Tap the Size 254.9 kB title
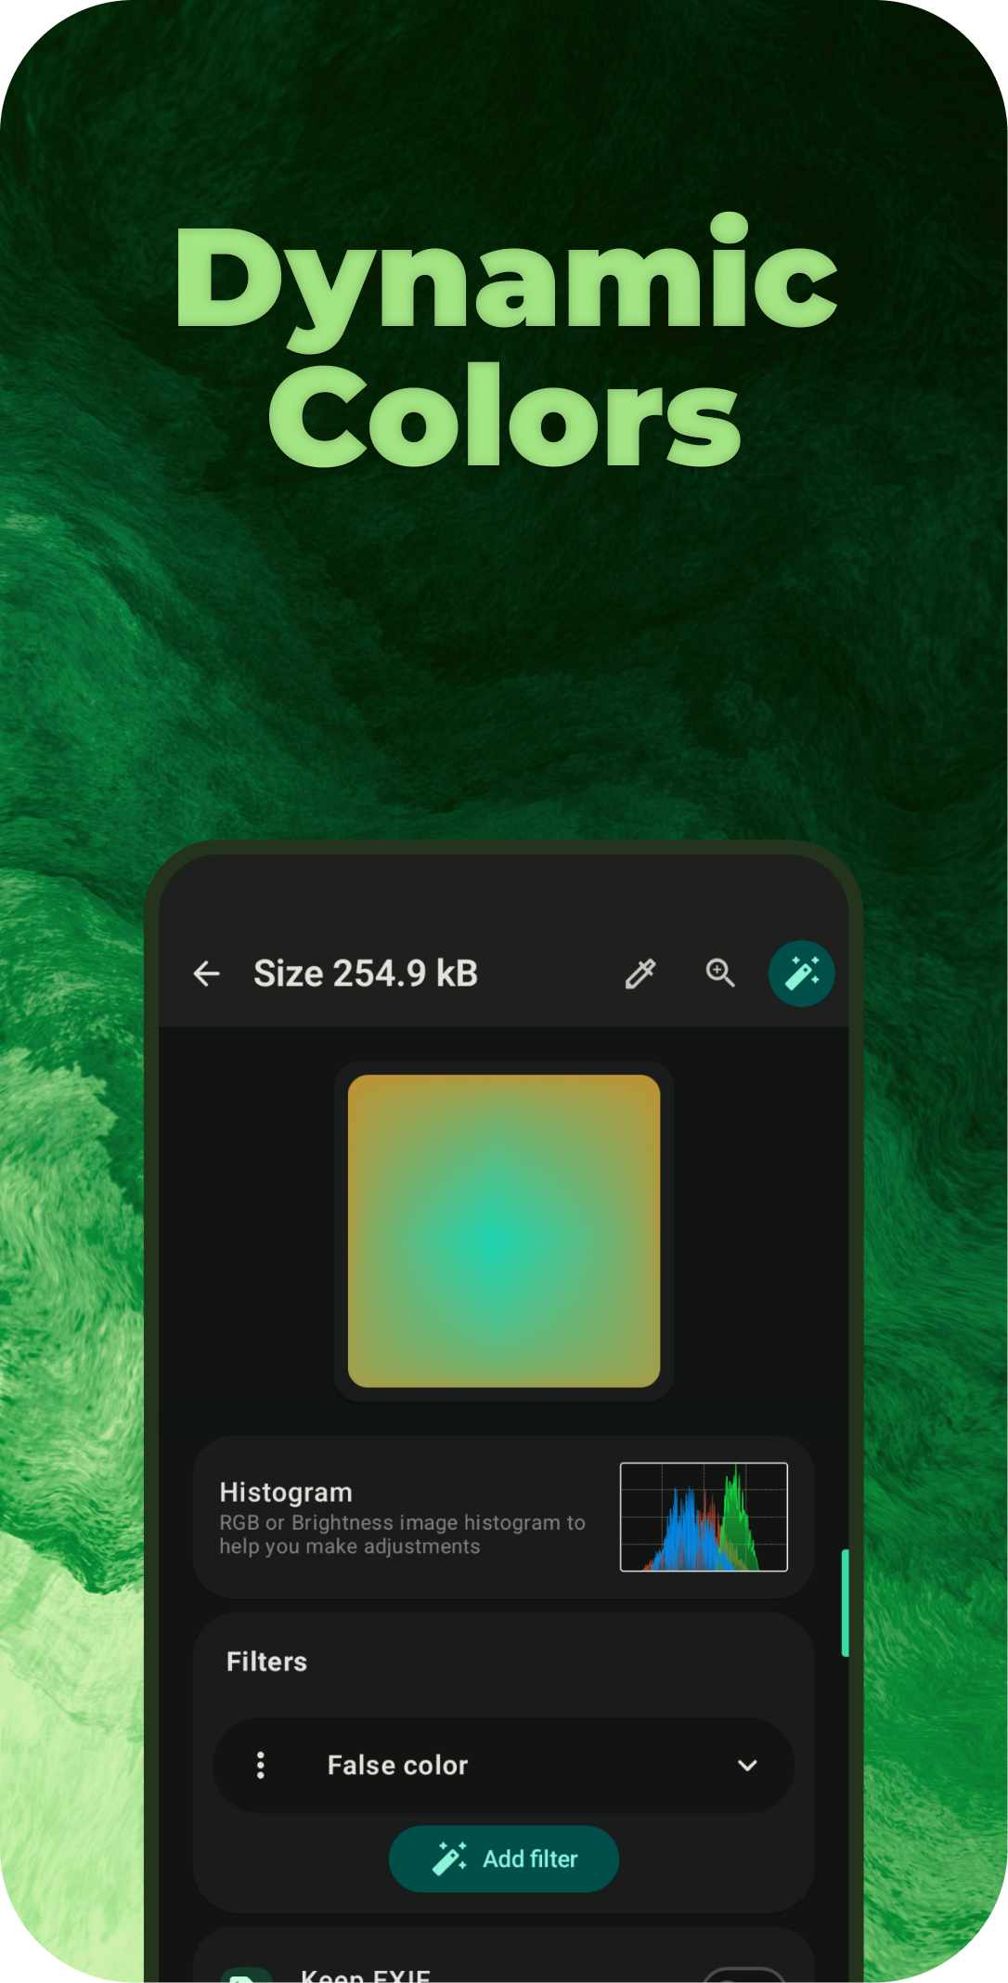Image resolution: width=1008 pixels, height=1983 pixels. pyautogui.click(x=366, y=973)
